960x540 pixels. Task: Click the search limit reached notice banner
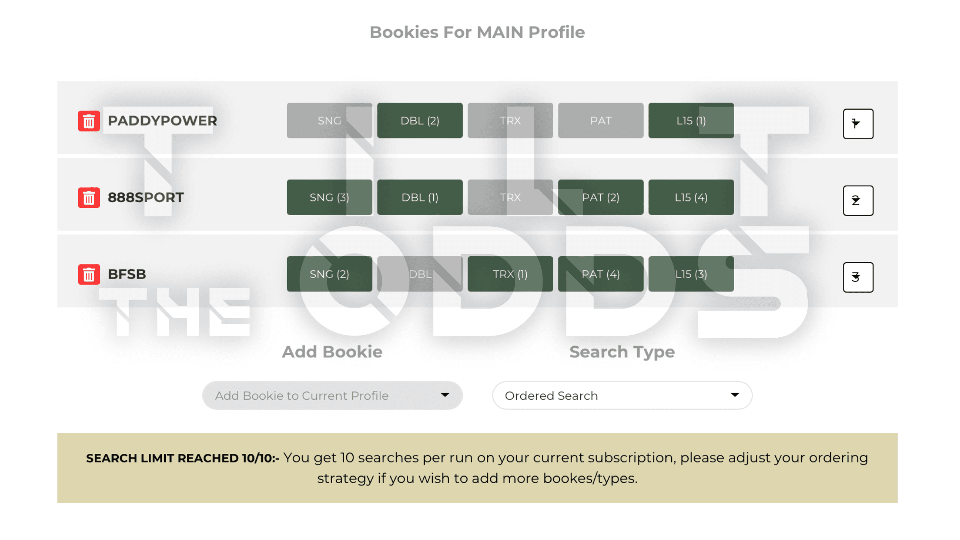(x=477, y=468)
